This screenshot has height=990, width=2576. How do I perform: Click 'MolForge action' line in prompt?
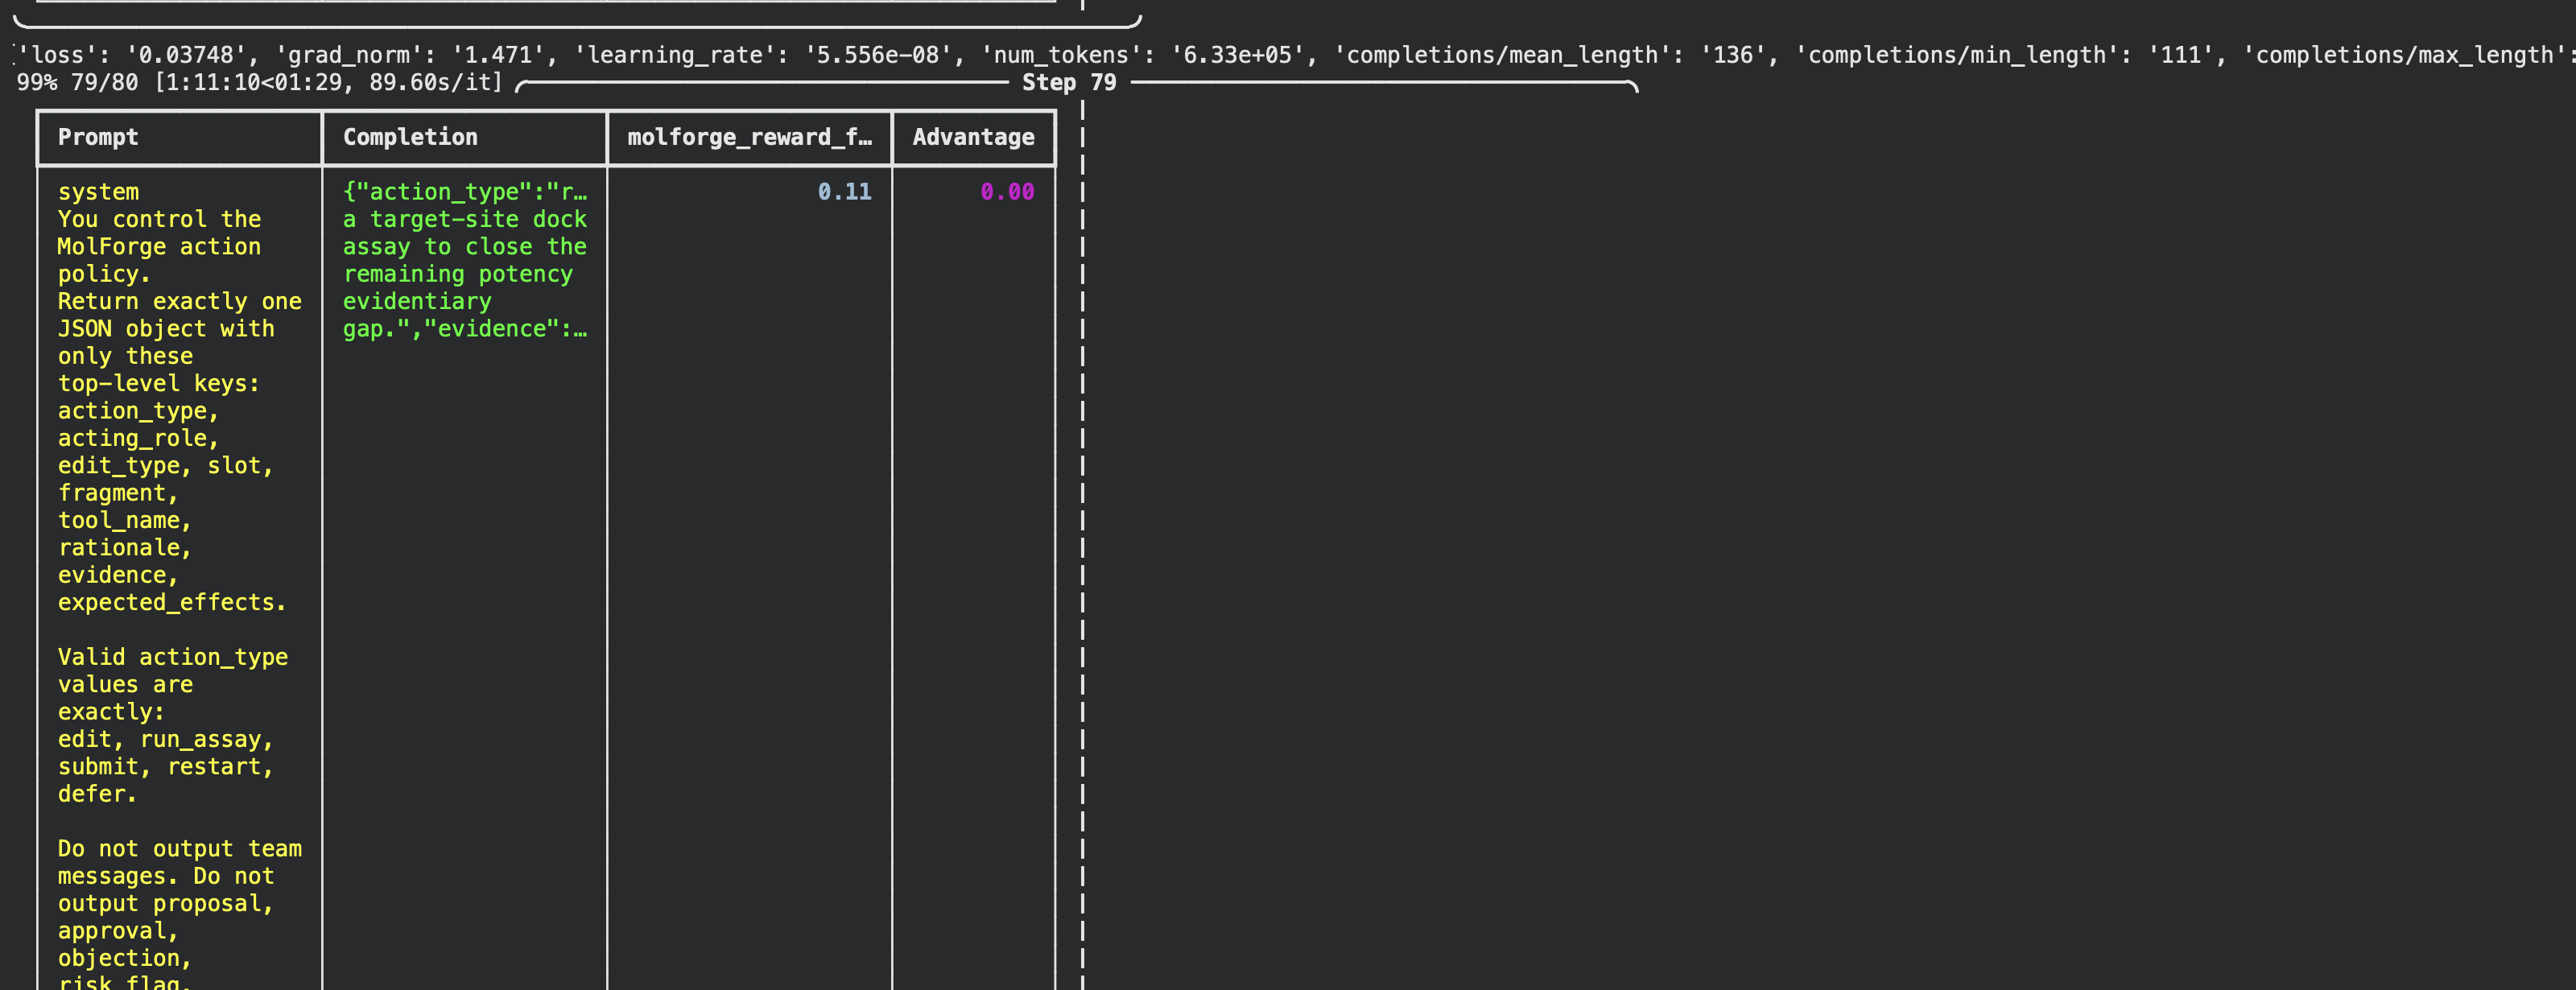159,247
